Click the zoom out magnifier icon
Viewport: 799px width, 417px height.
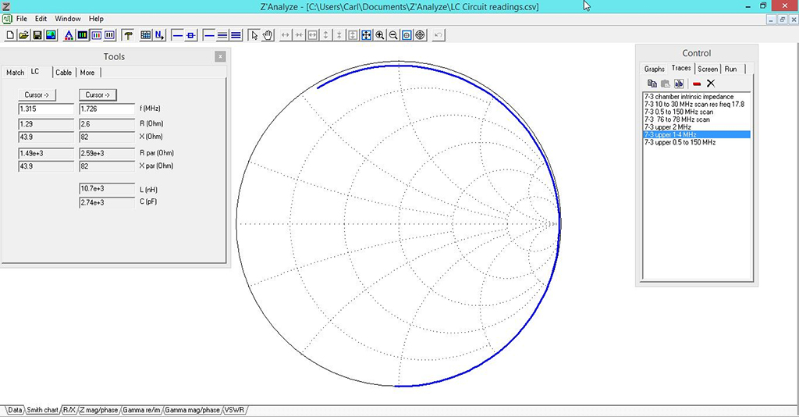click(x=393, y=35)
